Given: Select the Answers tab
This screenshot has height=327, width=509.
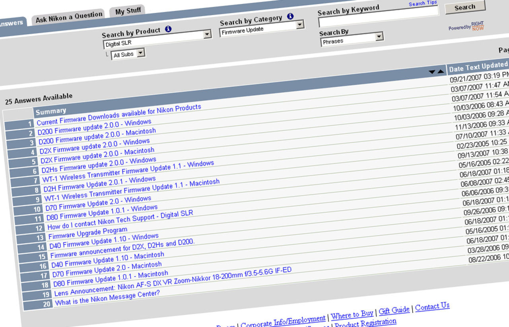Looking at the screenshot, I should (x=12, y=23).
